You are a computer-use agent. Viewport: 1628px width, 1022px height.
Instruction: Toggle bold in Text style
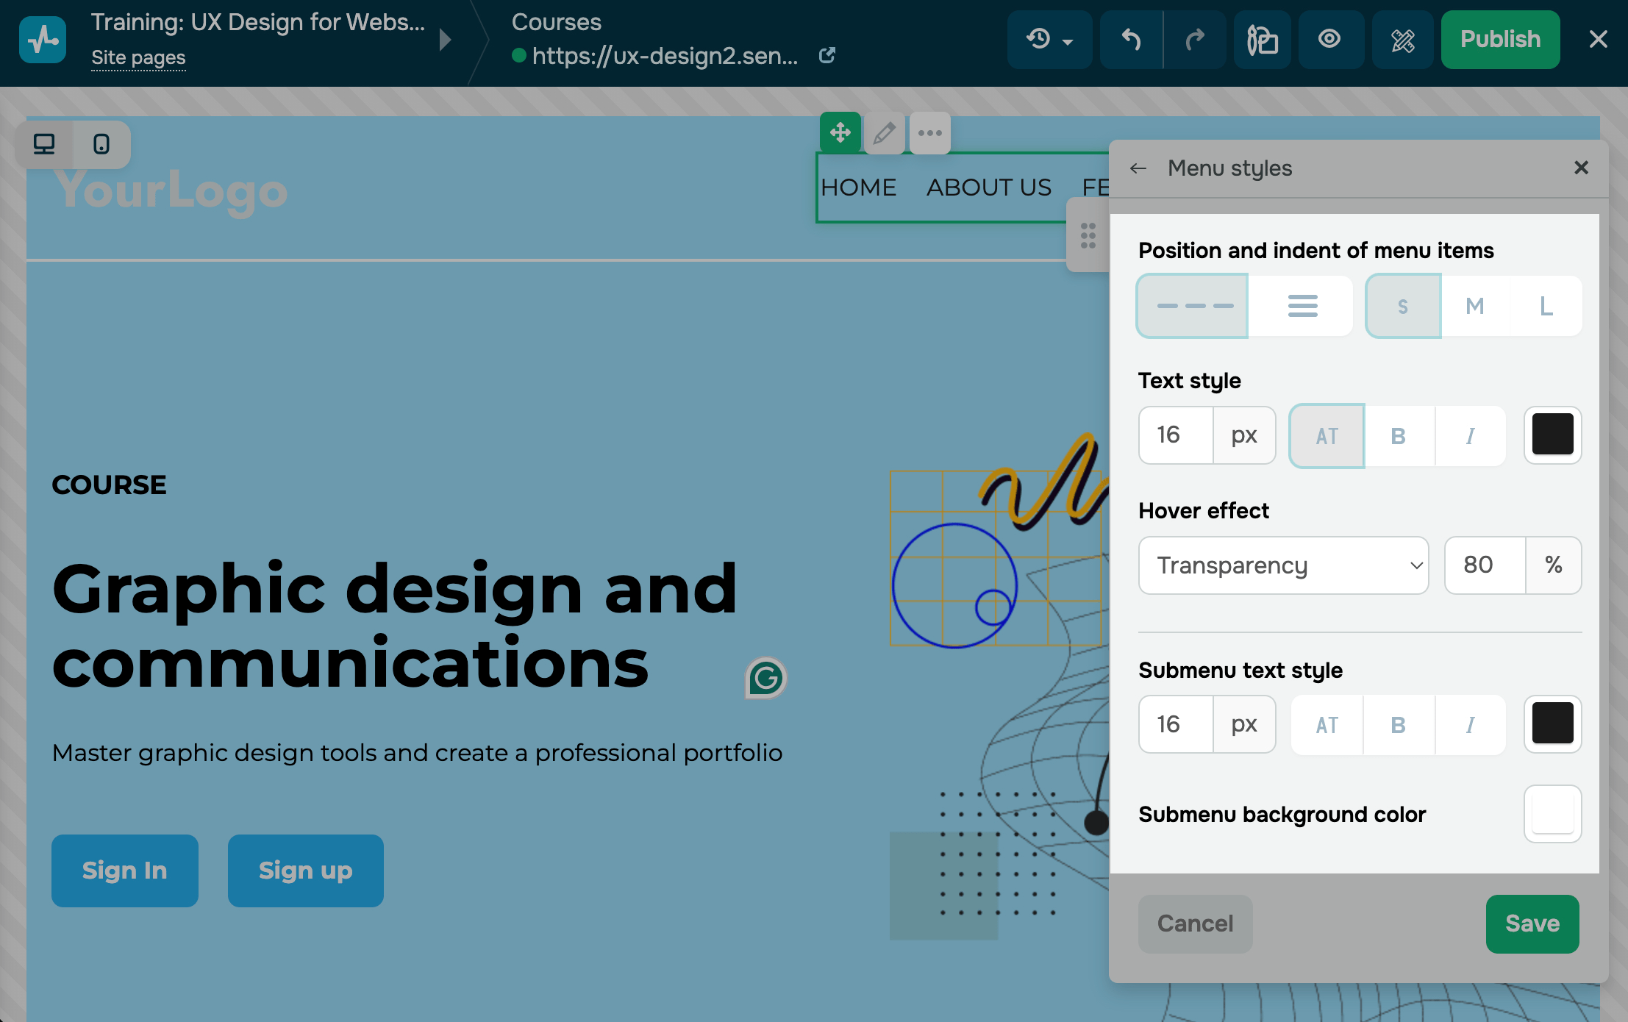(1399, 436)
